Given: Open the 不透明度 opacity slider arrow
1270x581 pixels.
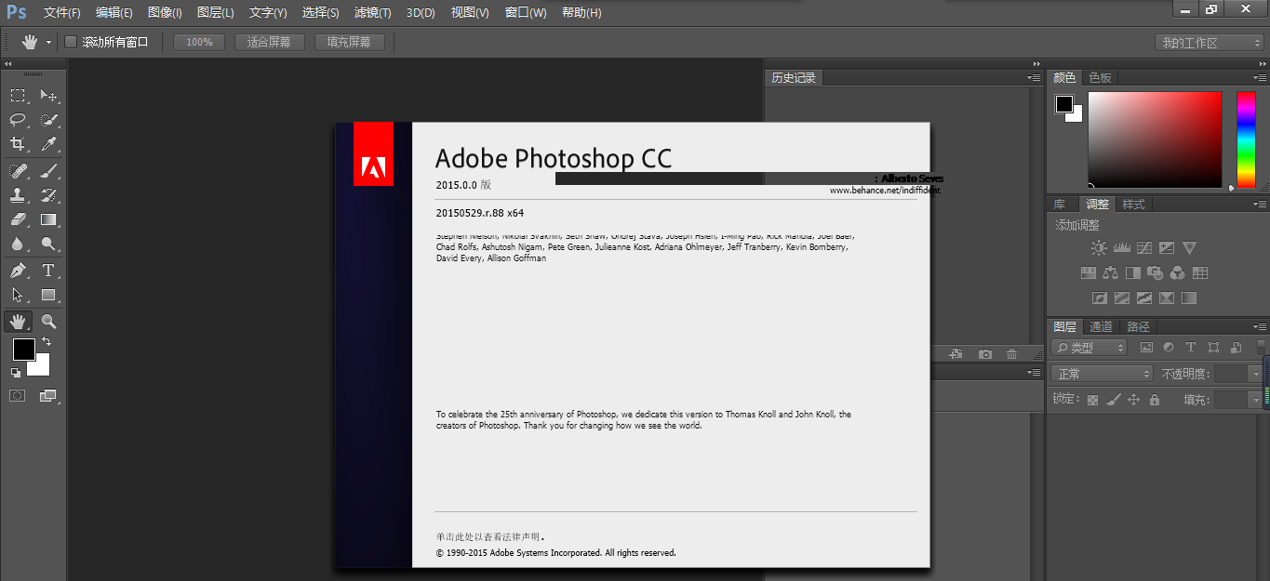Looking at the screenshot, I should [x=1256, y=374].
